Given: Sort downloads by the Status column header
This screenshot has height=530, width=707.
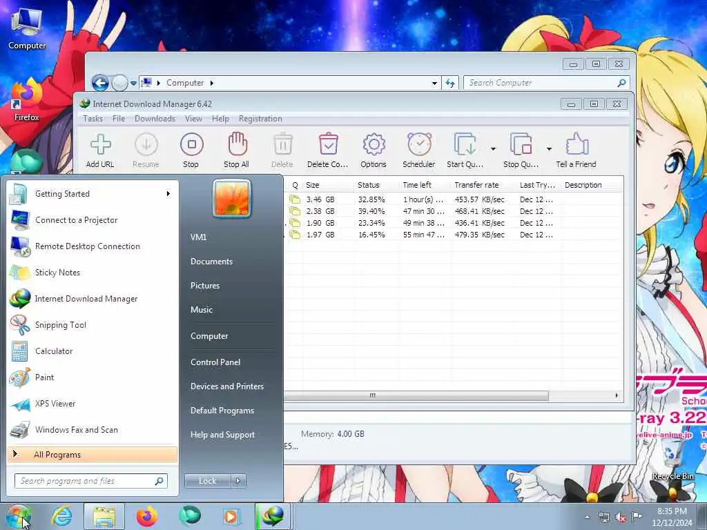Looking at the screenshot, I should click(377, 185).
